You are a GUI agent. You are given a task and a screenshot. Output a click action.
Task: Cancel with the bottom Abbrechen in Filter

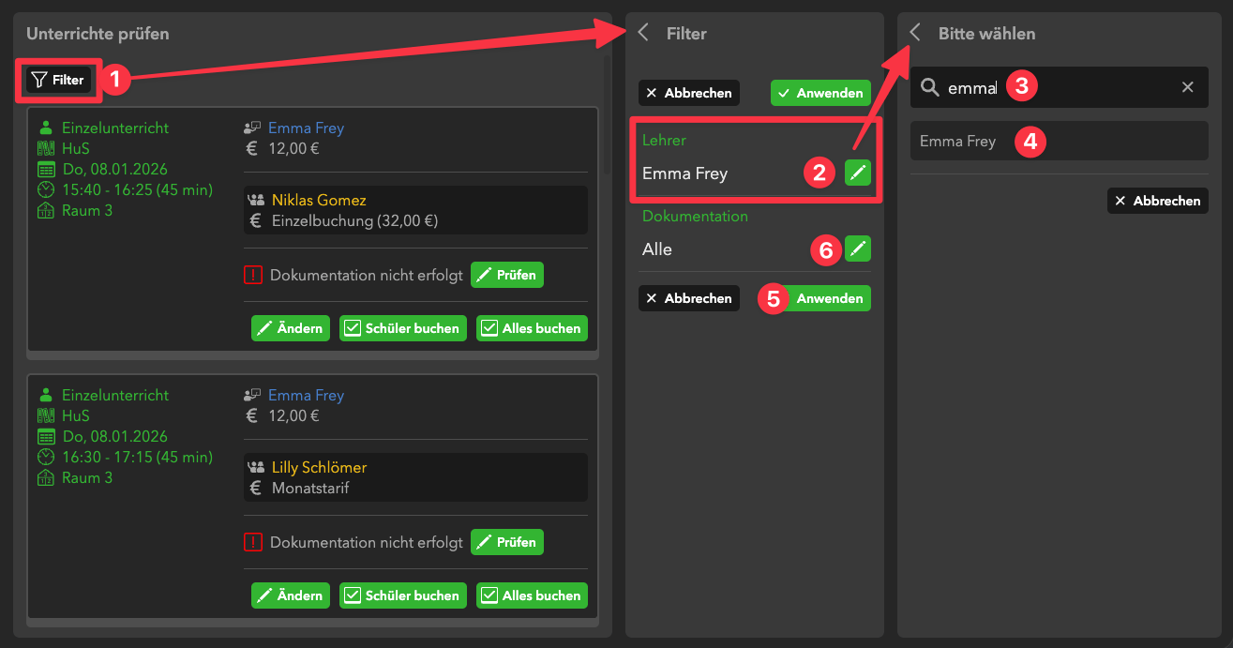tap(689, 298)
